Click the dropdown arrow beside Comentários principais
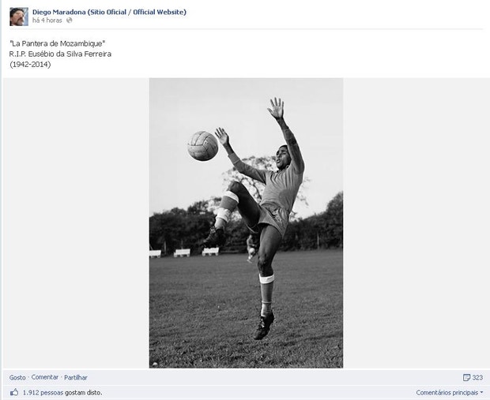This screenshot has height=400, width=490. (481, 392)
